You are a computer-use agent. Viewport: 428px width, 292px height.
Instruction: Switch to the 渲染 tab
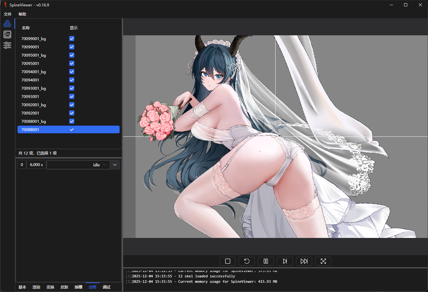pyautogui.click(x=36, y=287)
